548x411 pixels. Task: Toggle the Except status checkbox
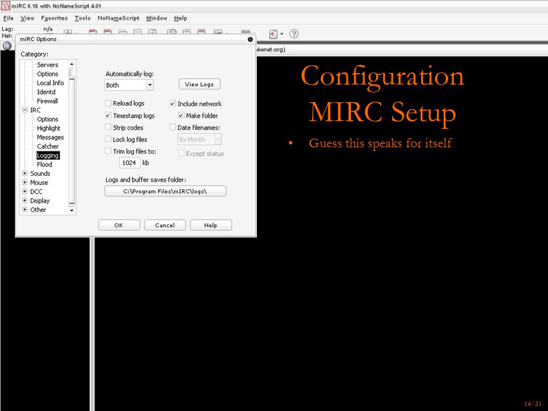tap(181, 153)
